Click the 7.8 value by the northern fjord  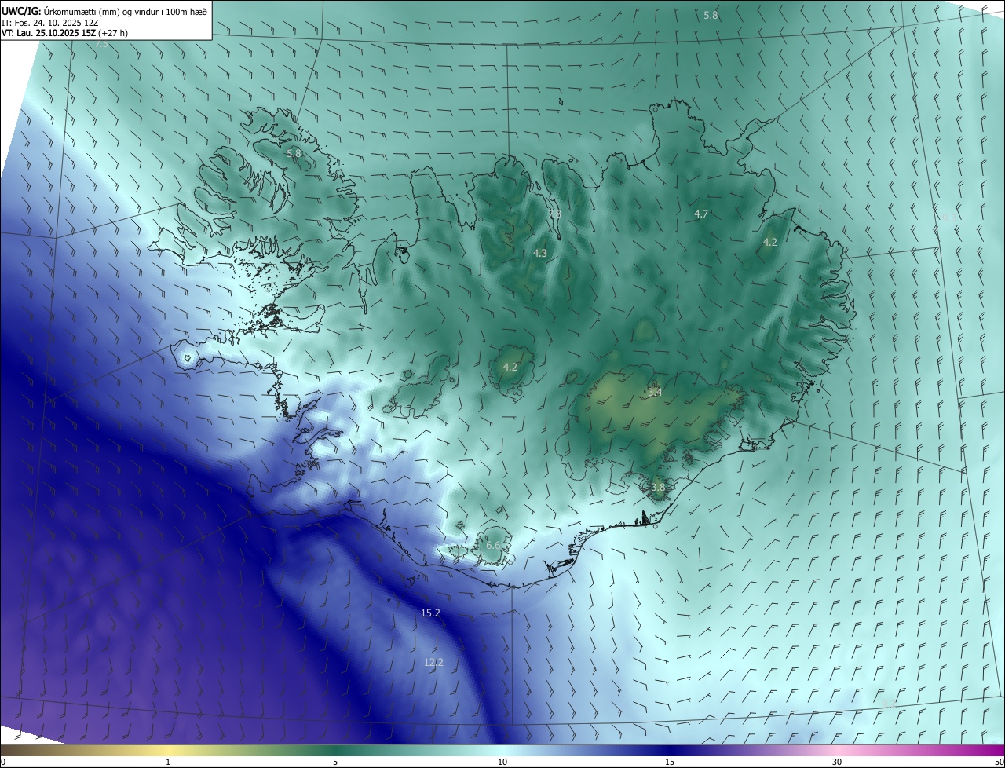[x=554, y=214]
